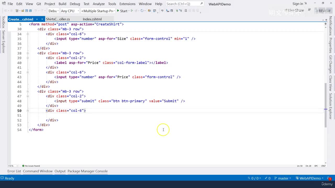
Task: Open the Output tab
Action: 60,171
